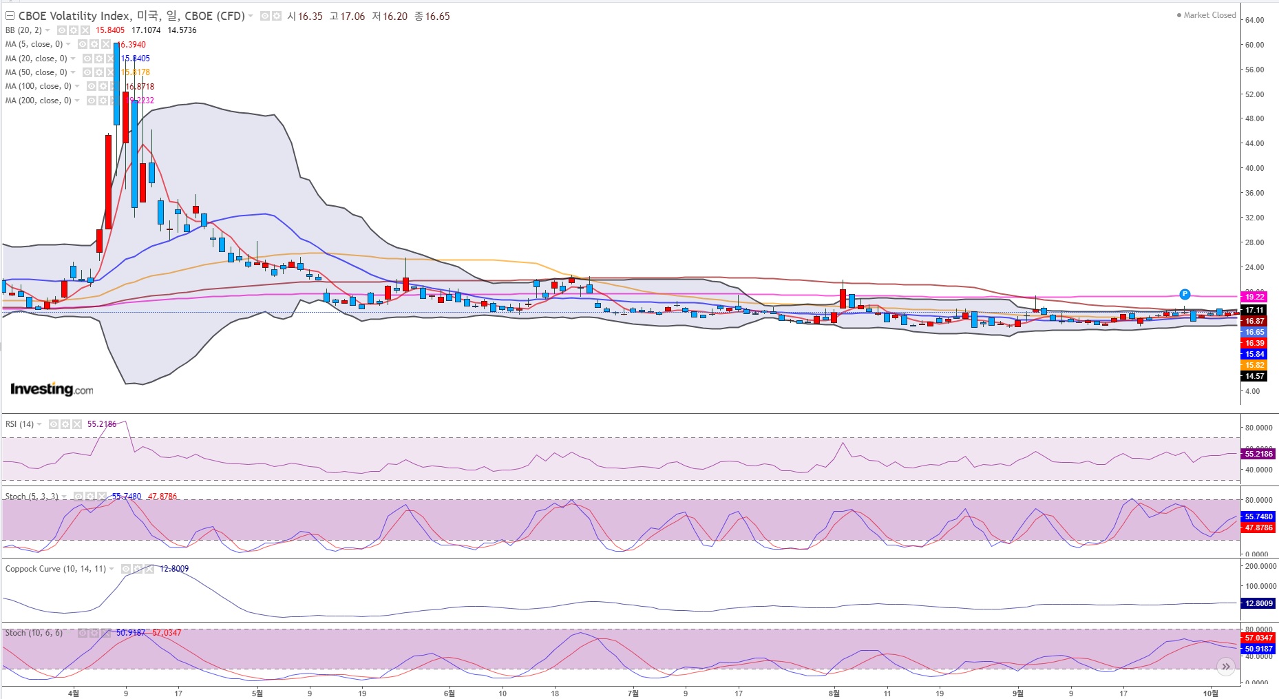Hide the MA (100, close, 0) line

coord(92,86)
